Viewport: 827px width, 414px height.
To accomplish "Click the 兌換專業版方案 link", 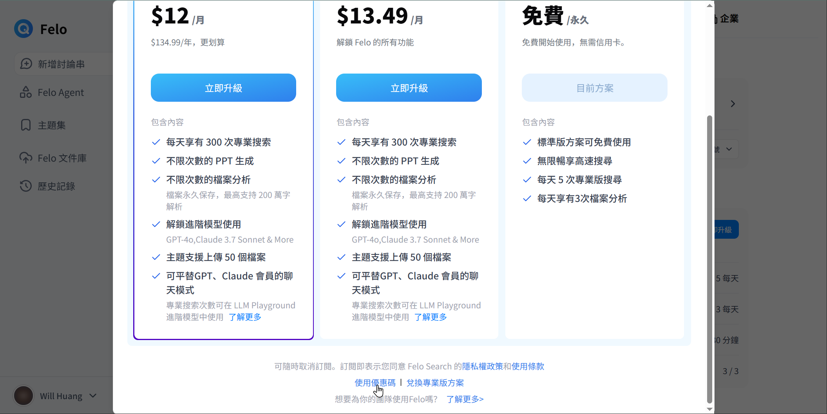I will (x=435, y=383).
